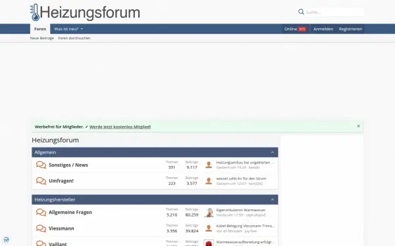This screenshot has height=246, width=395.
Task: Open the Allgemeine Fragen forum
Action: coord(70,213)
